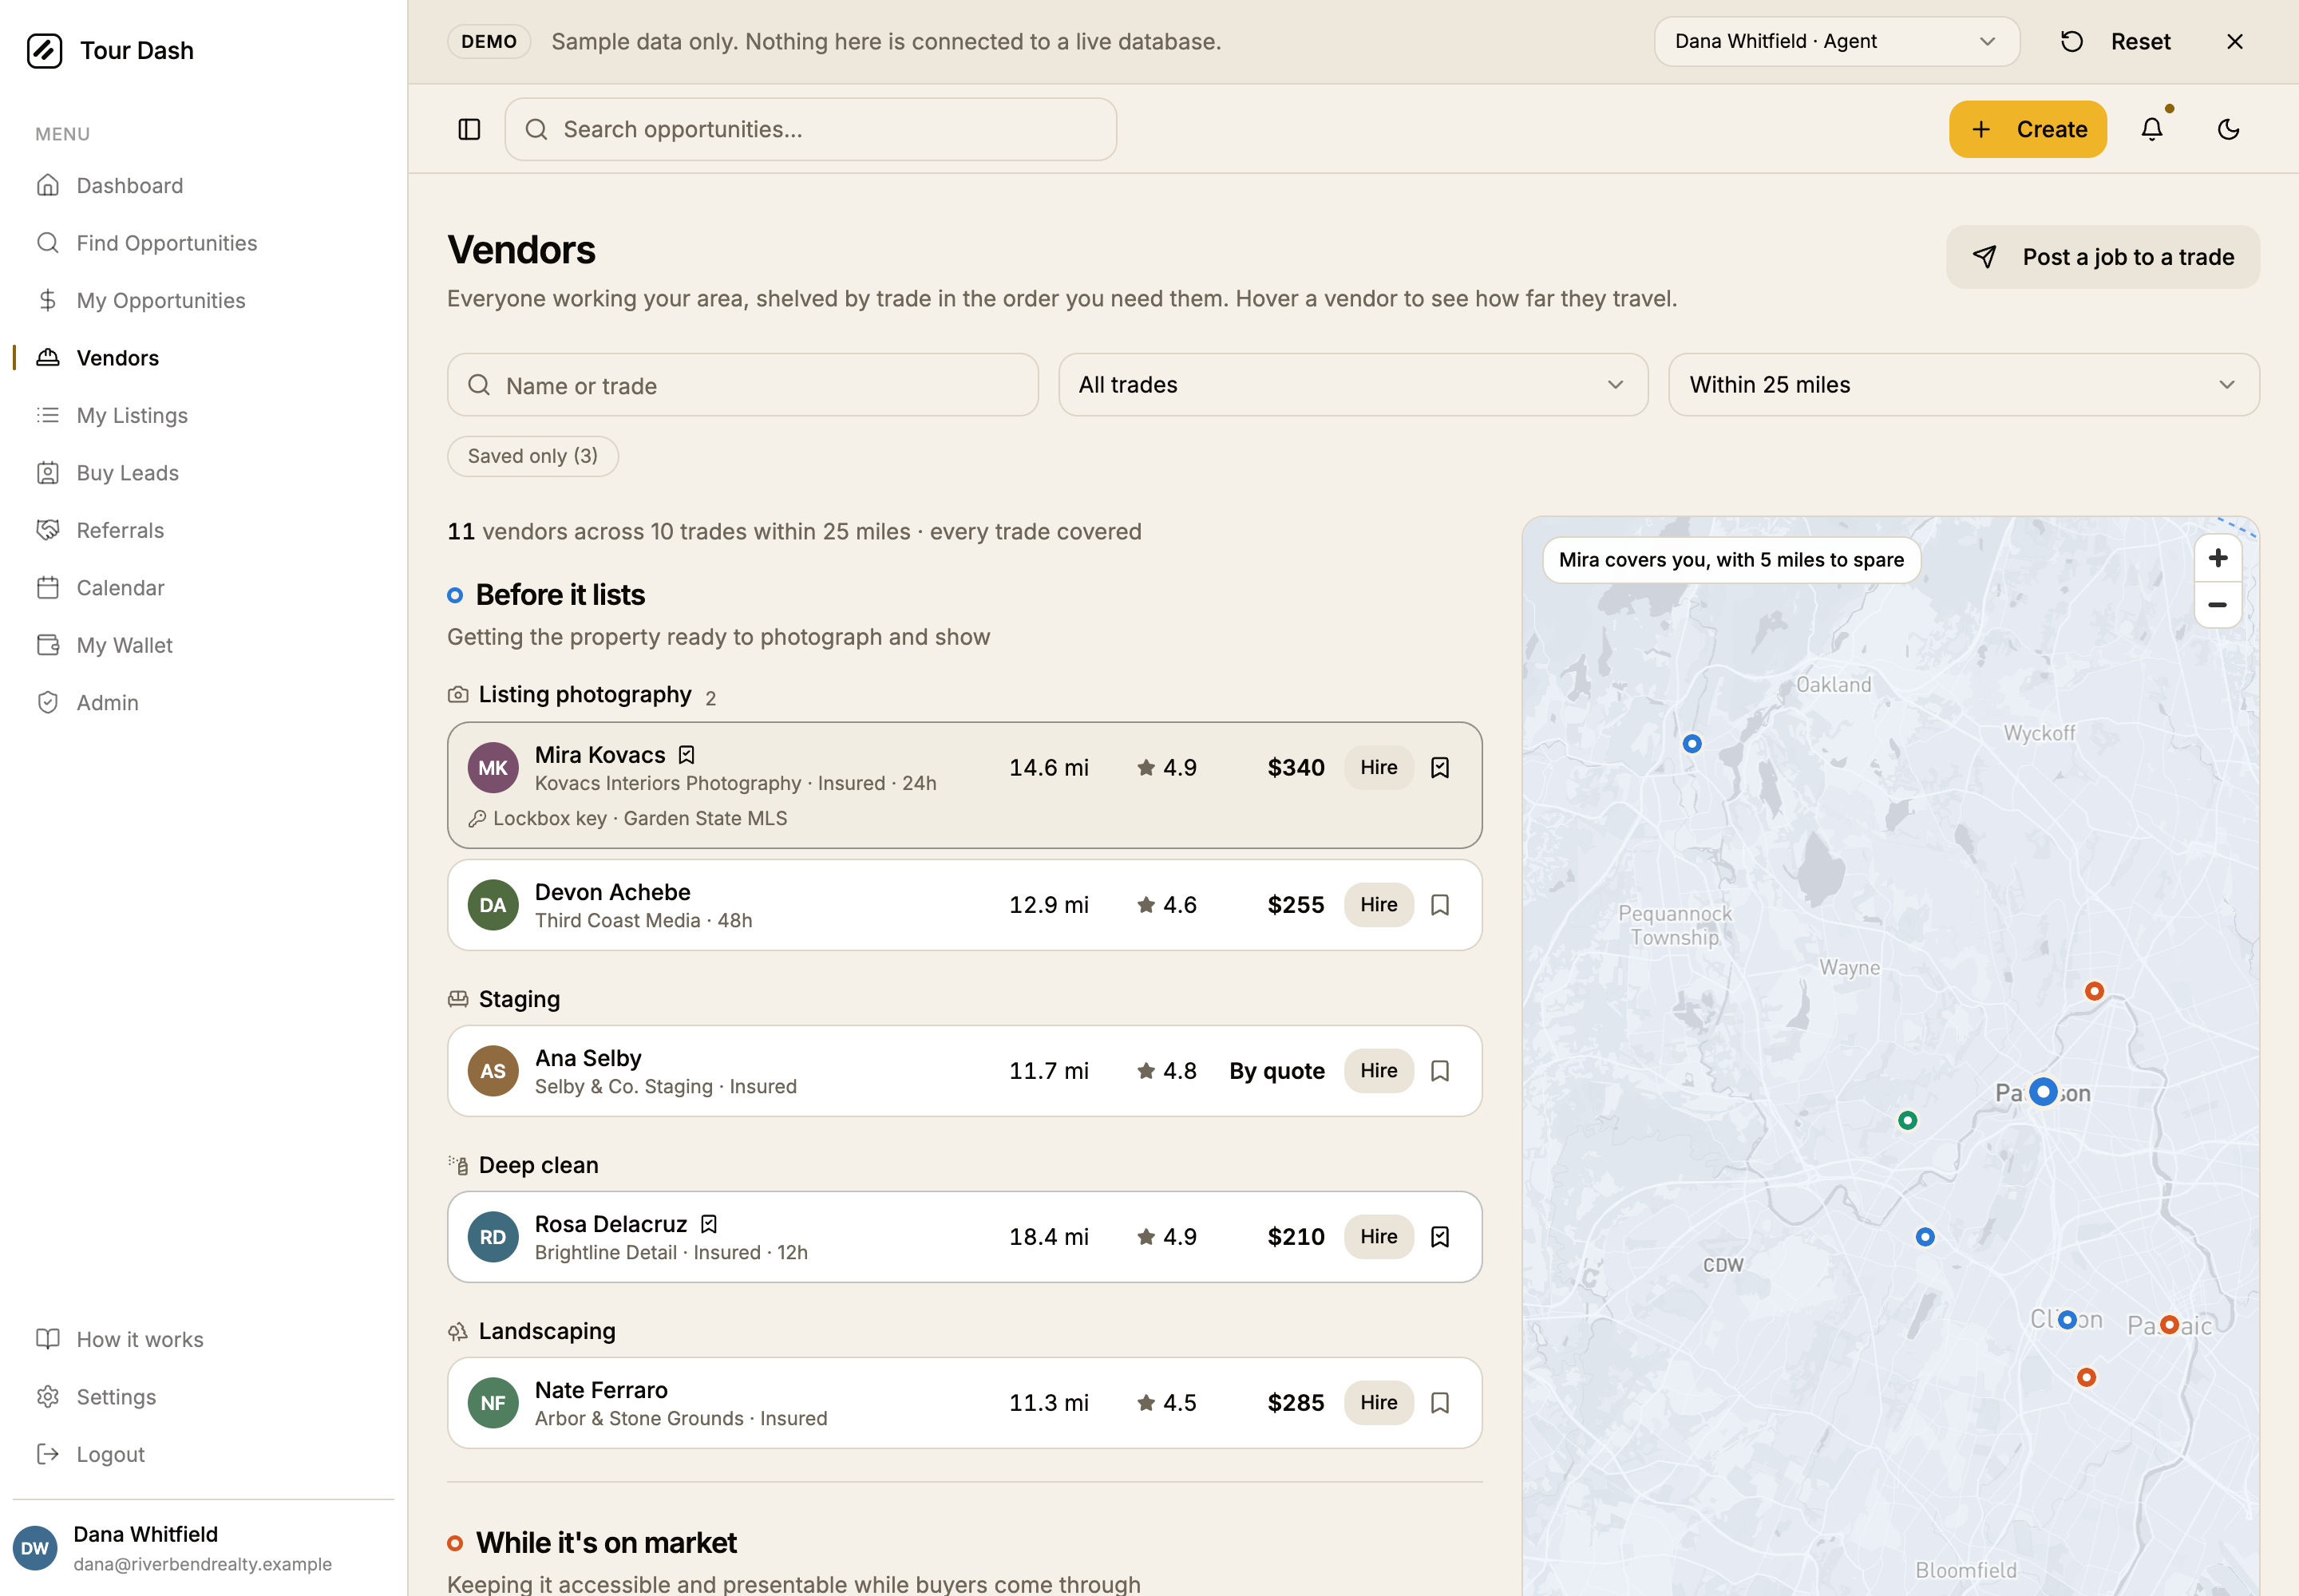Click the Create button
The height and width of the screenshot is (1596, 2299).
point(2028,129)
